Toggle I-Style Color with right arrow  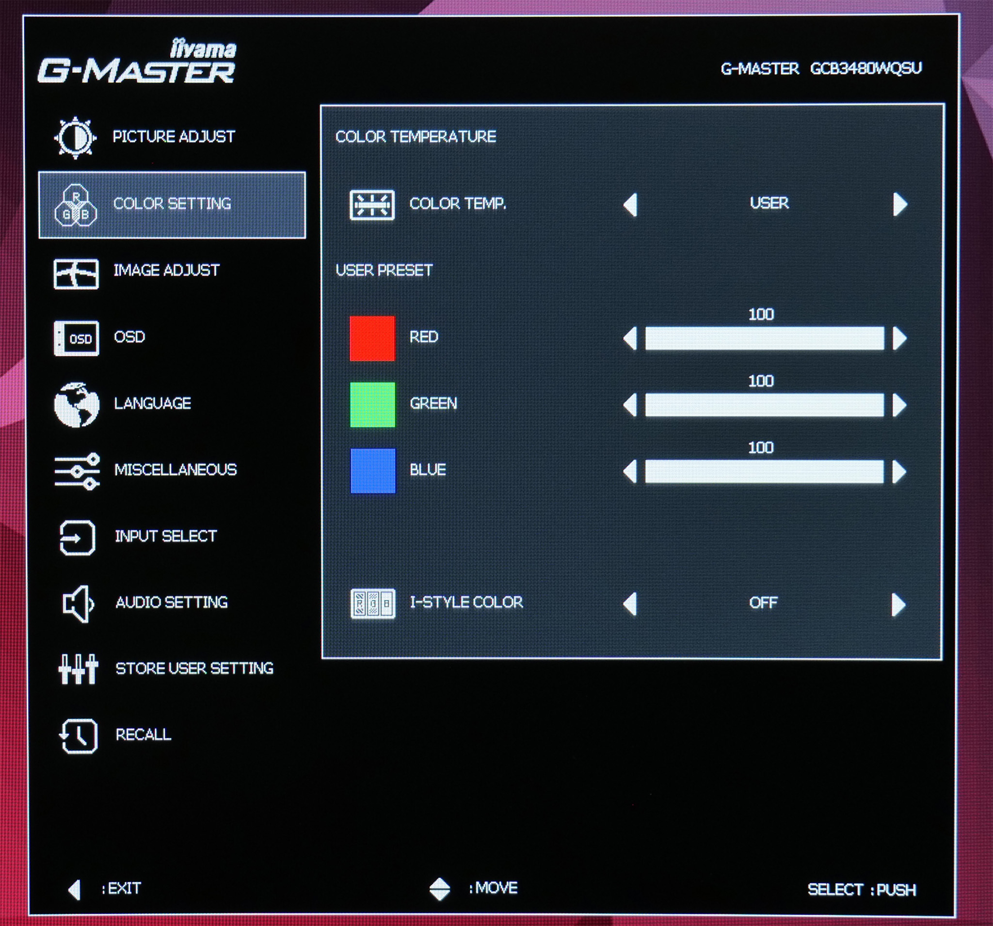pyautogui.click(x=898, y=605)
